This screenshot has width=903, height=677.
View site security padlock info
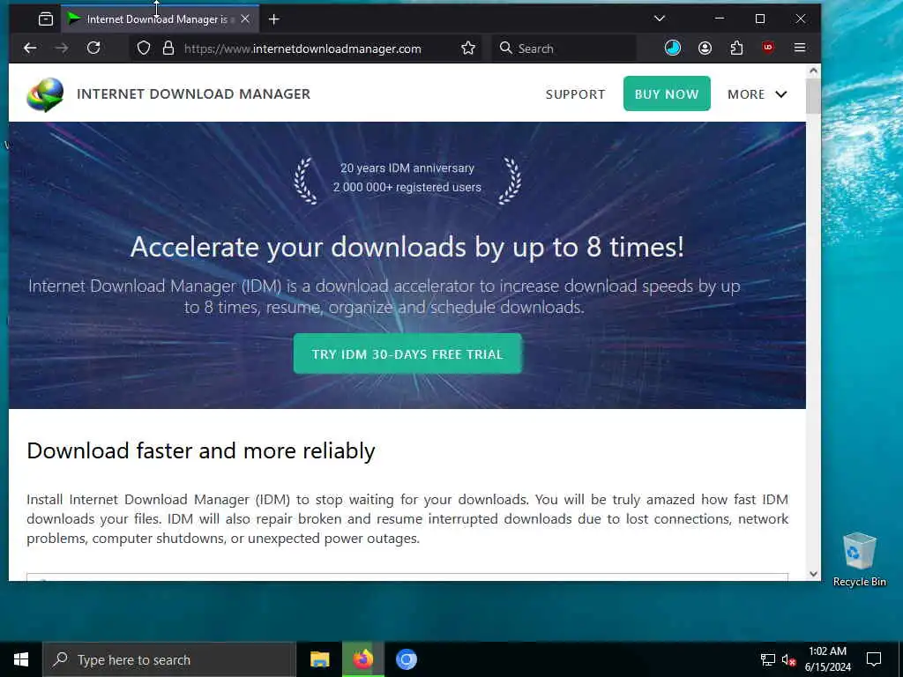[x=168, y=48]
